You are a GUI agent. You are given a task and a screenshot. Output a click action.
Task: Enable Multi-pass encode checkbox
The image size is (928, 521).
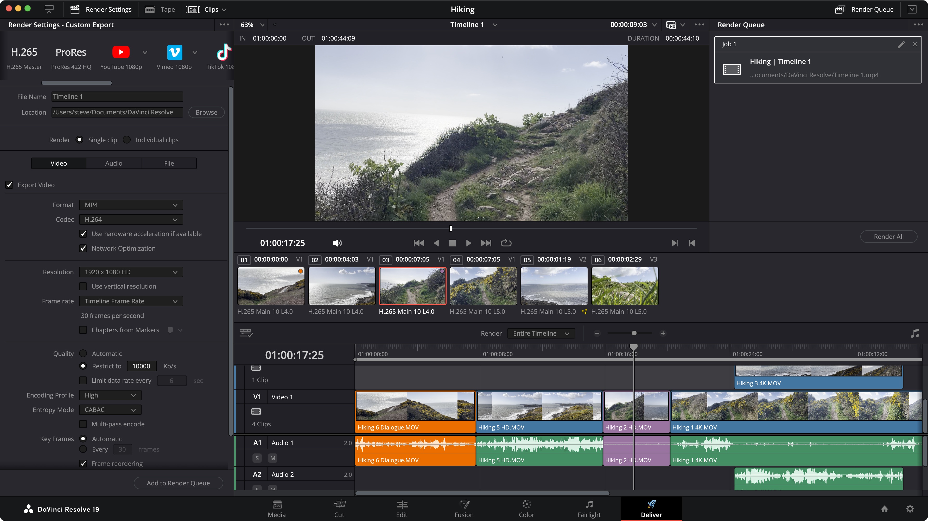83,424
